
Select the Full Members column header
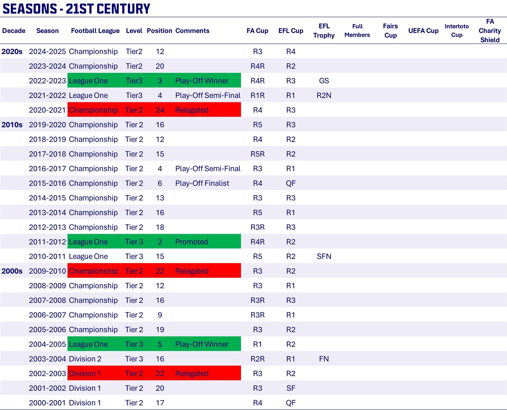(x=357, y=31)
